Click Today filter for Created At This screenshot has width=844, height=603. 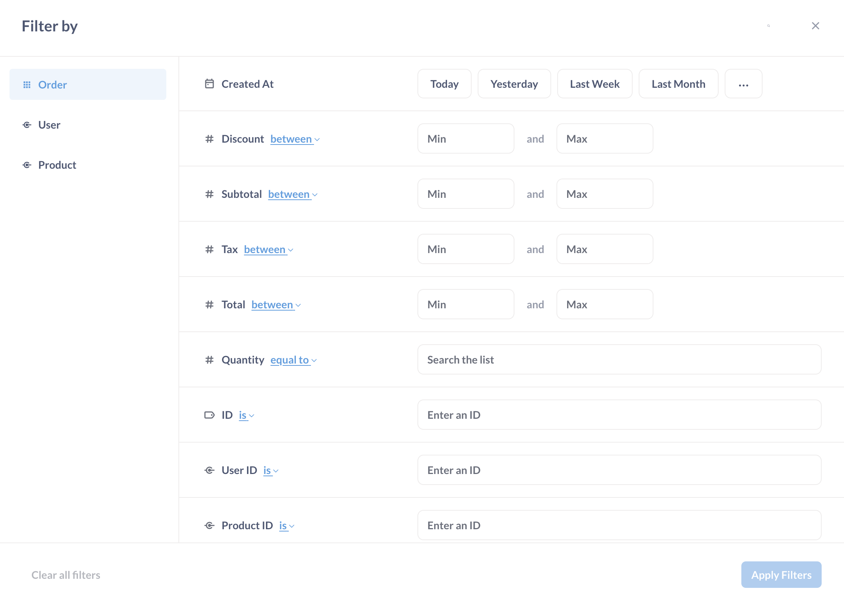click(444, 83)
